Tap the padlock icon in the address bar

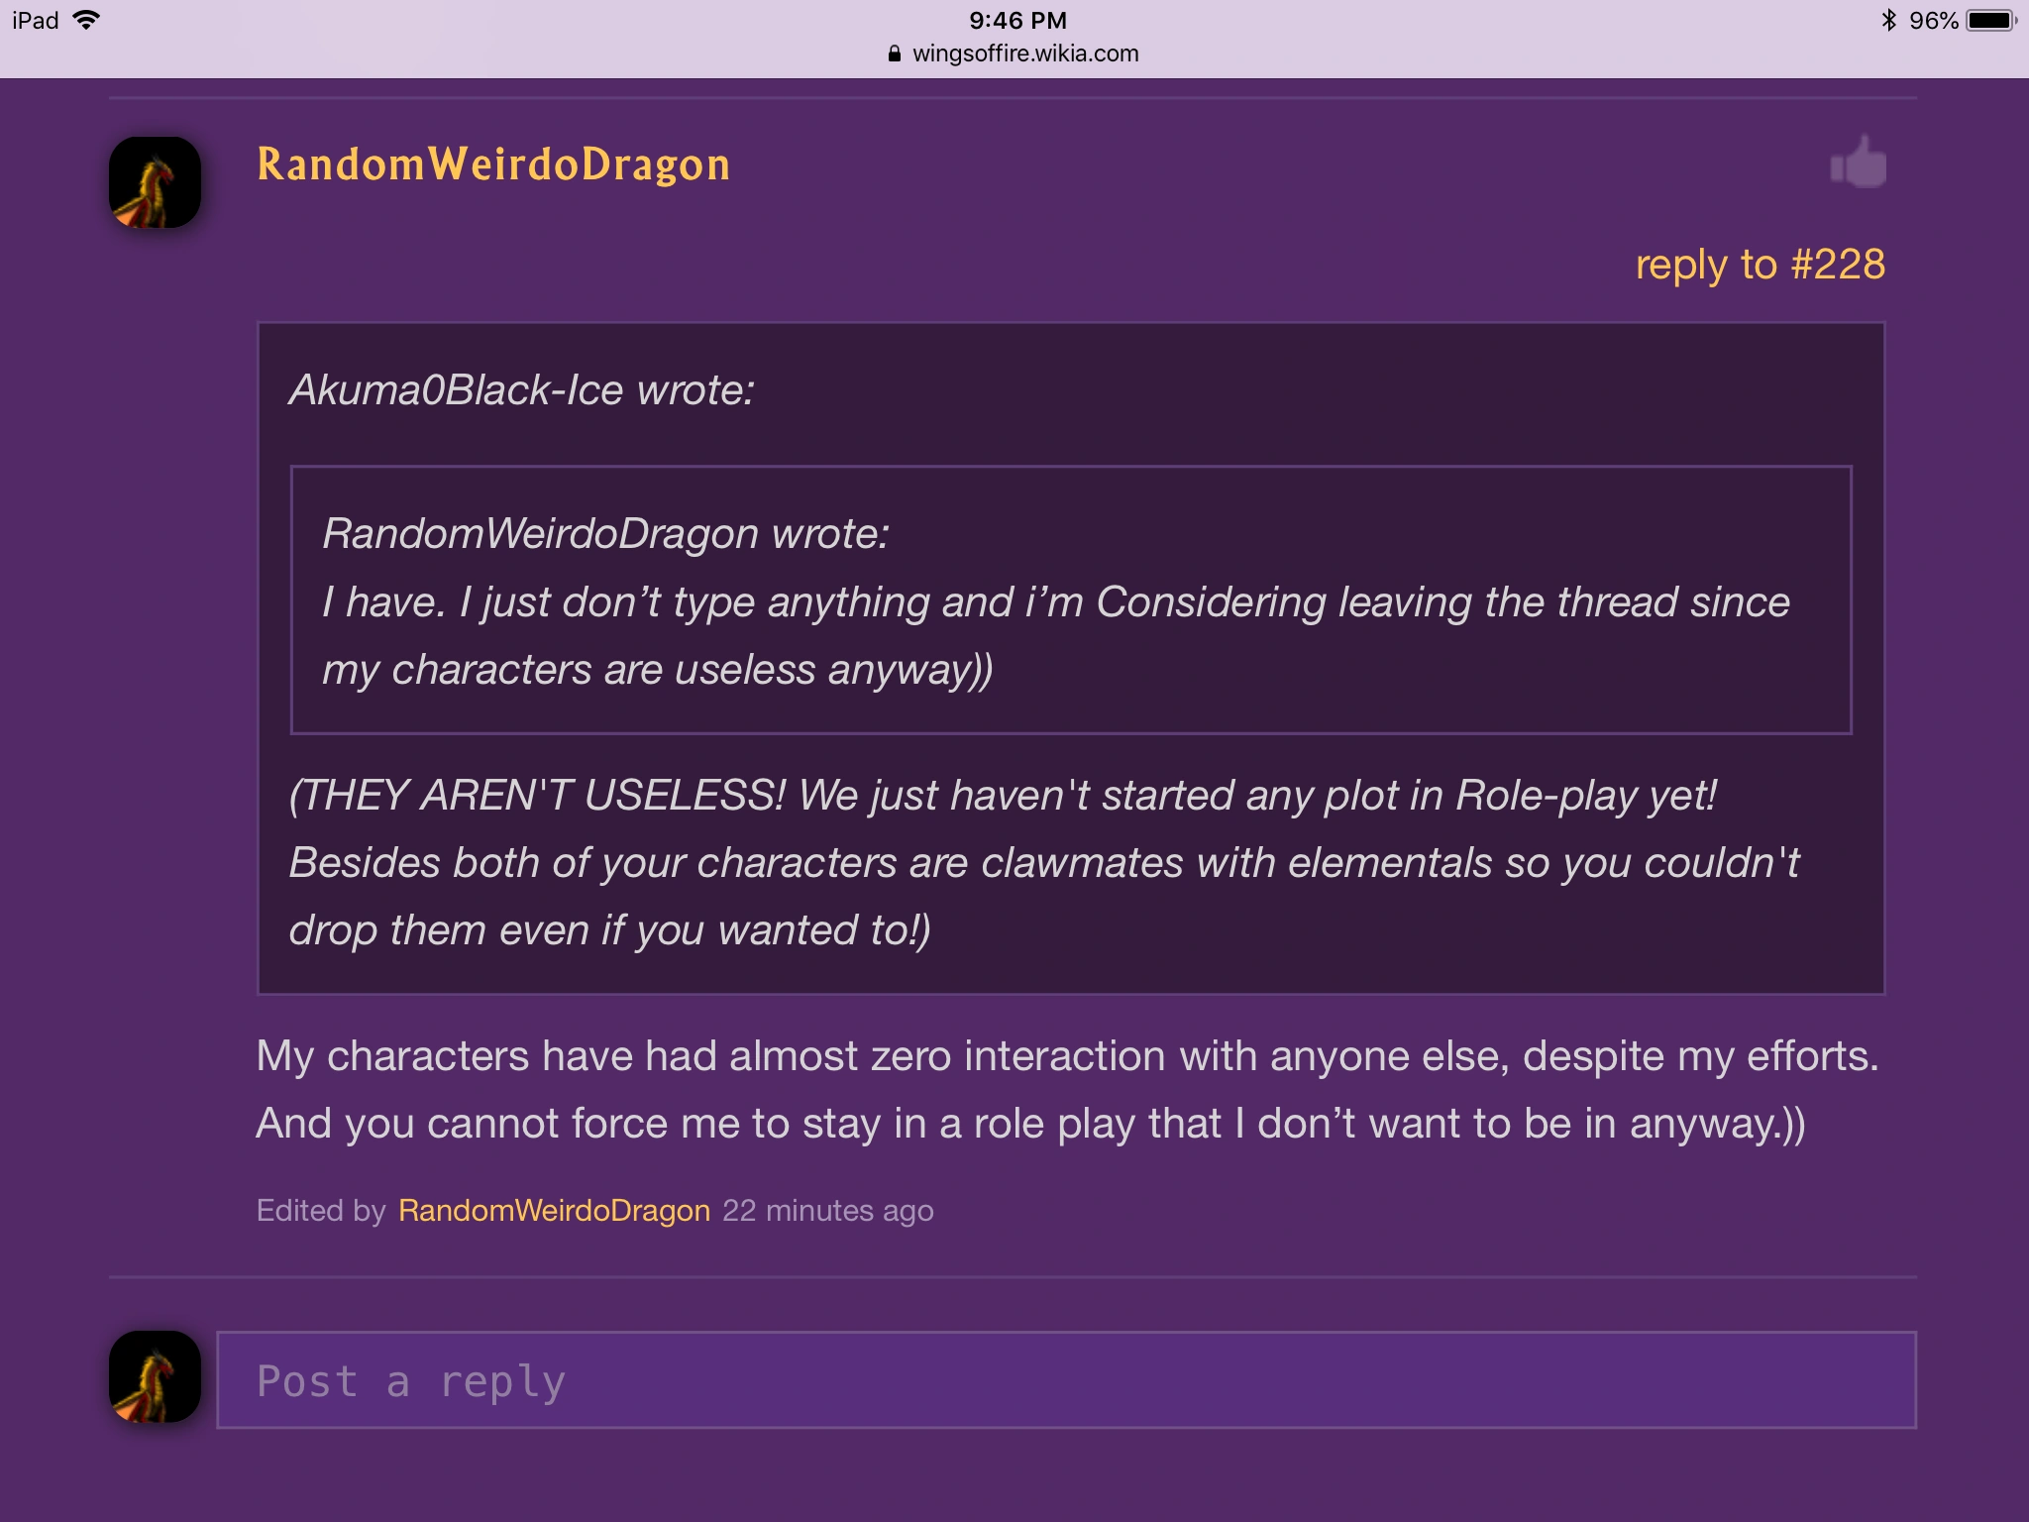point(895,54)
